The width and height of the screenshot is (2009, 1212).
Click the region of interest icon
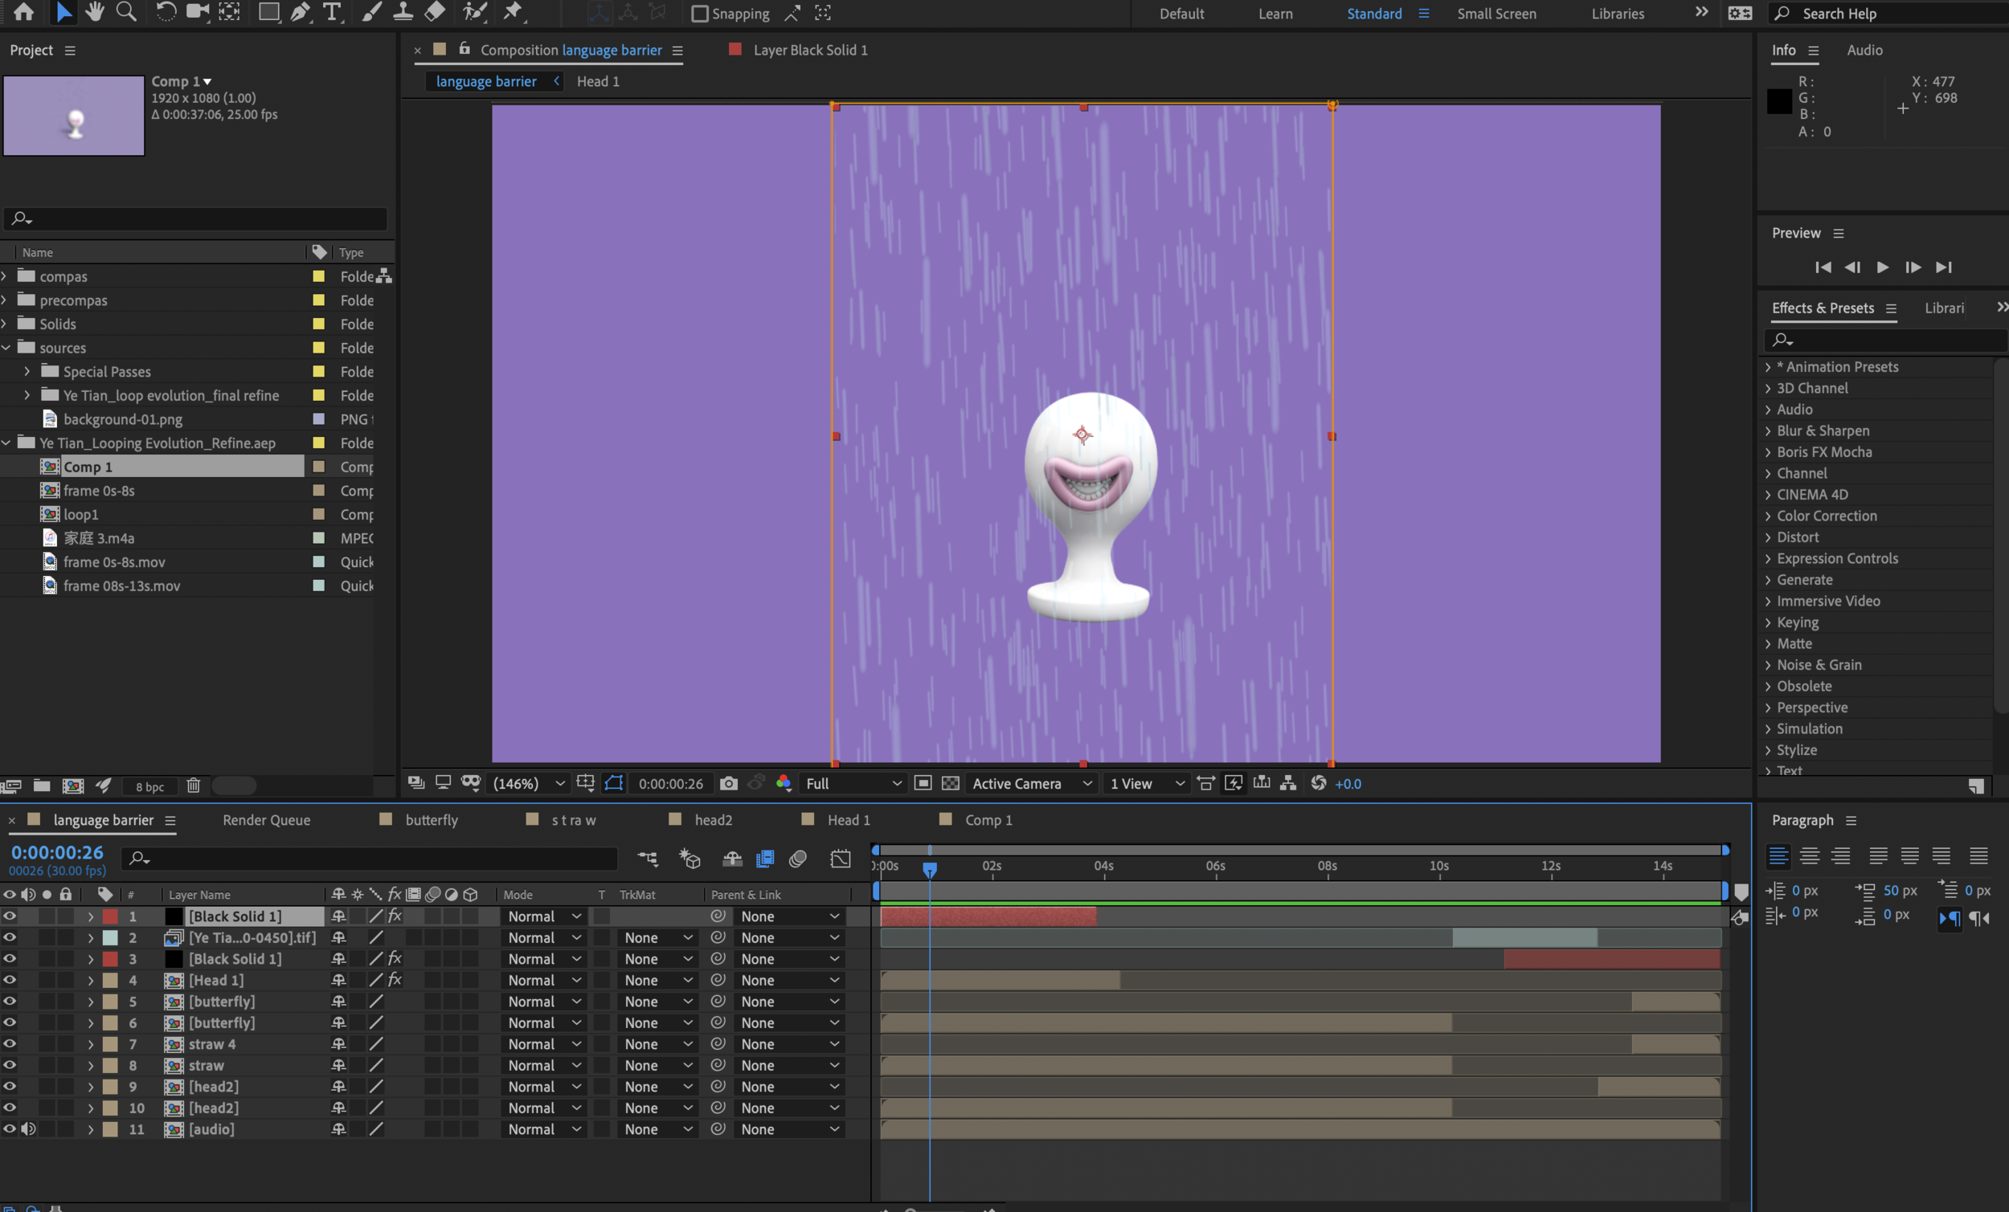(x=923, y=783)
